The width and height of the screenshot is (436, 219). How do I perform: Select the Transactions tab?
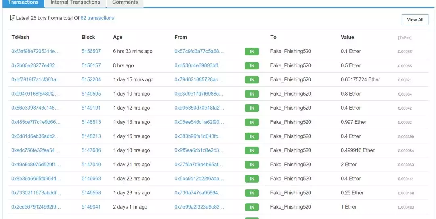click(23, 2)
